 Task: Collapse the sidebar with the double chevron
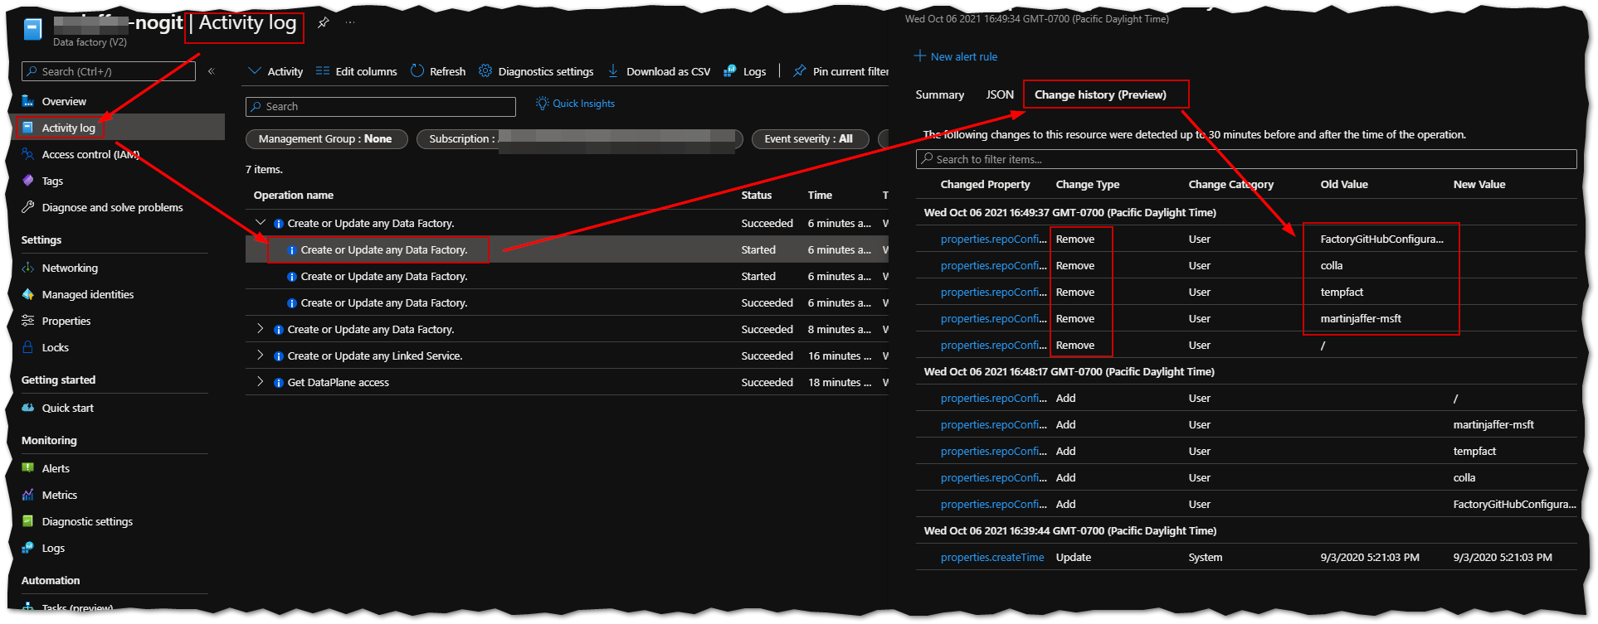click(212, 71)
